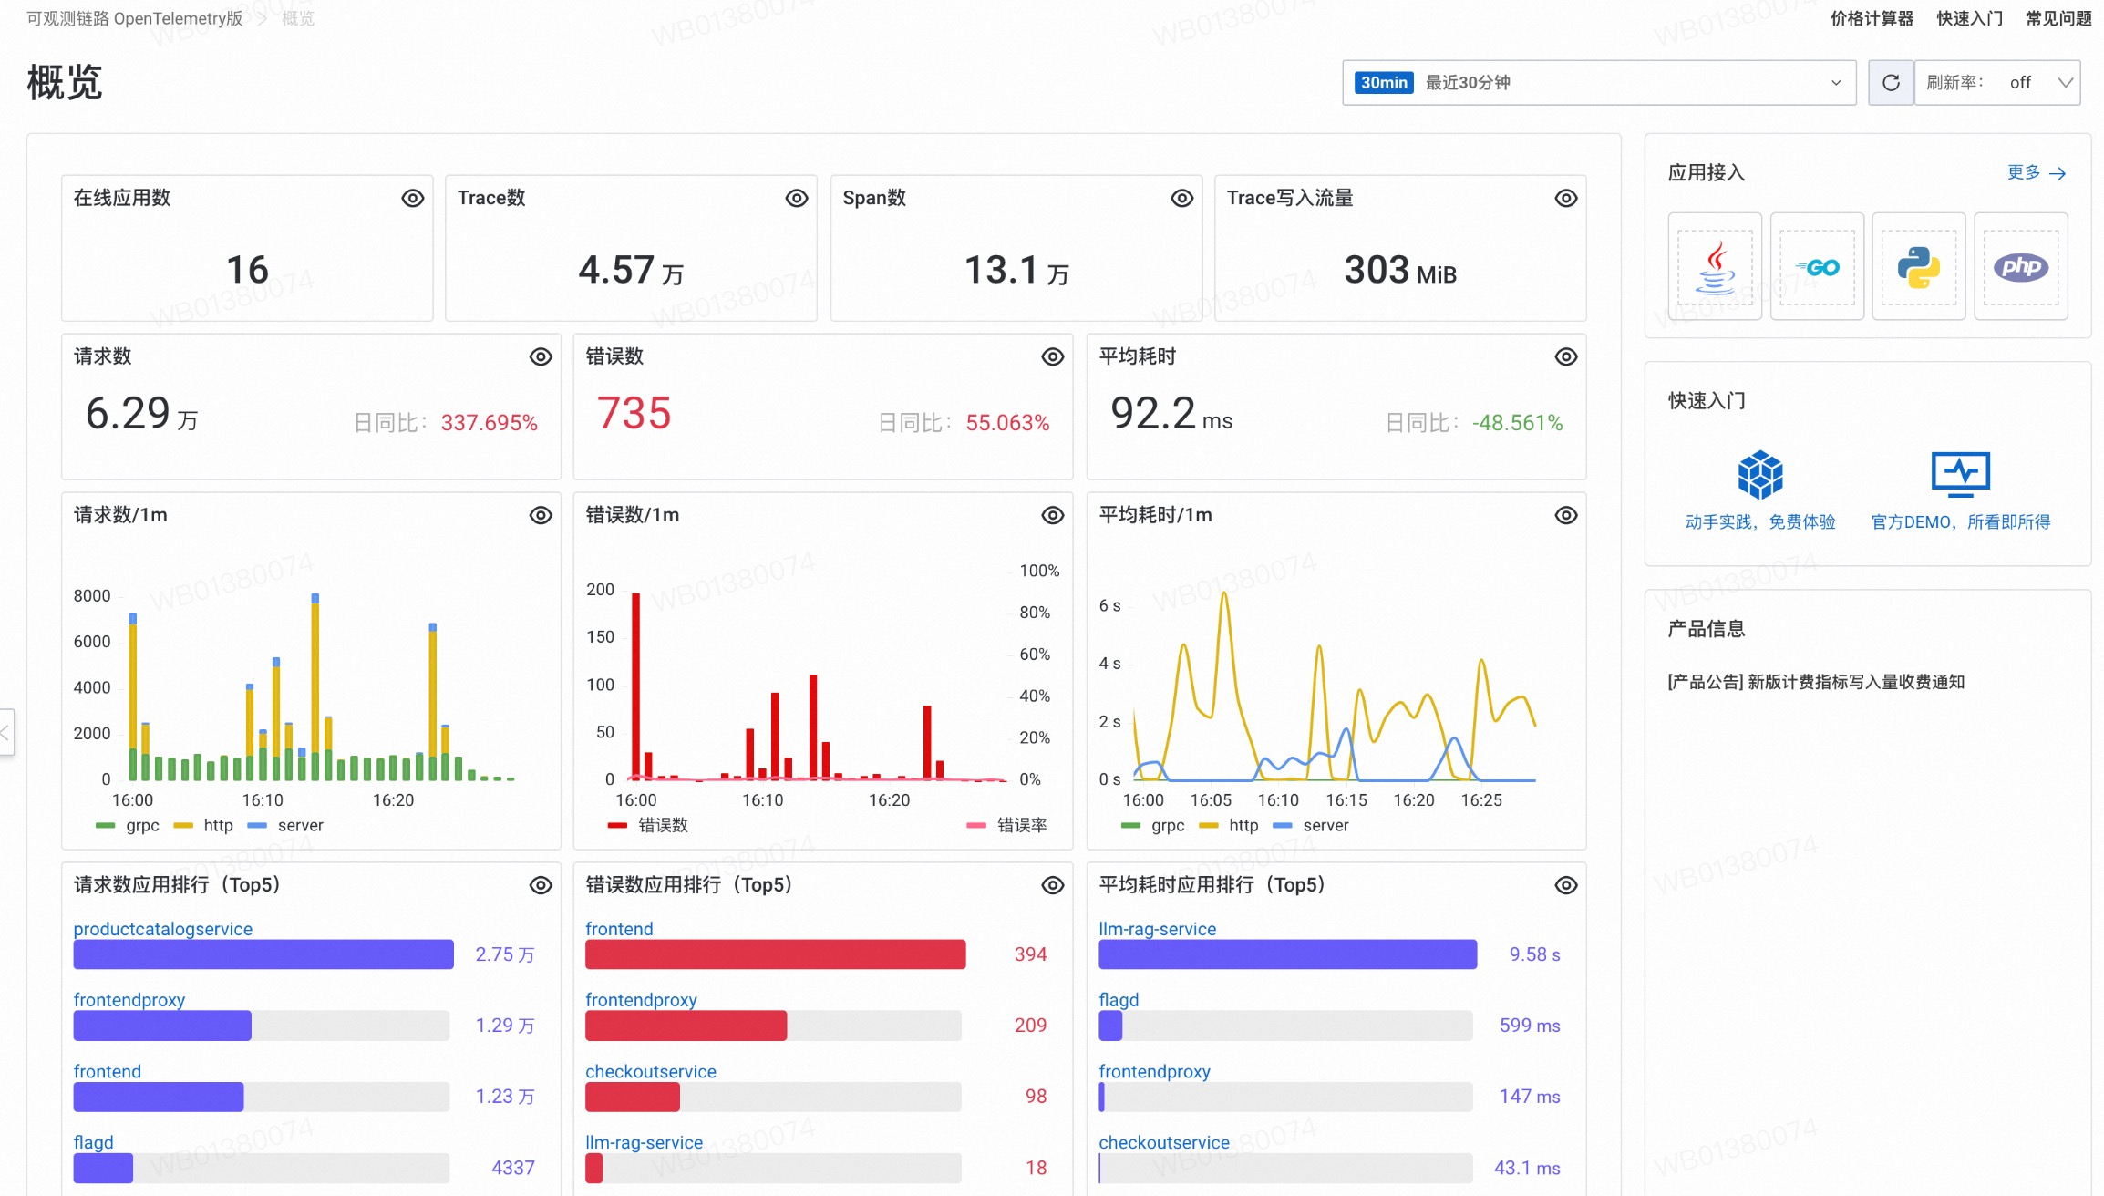This screenshot has width=2104, height=1196.
Task: Toggle eye icon on 错误数 card
Action: (x=1053, y=356)
